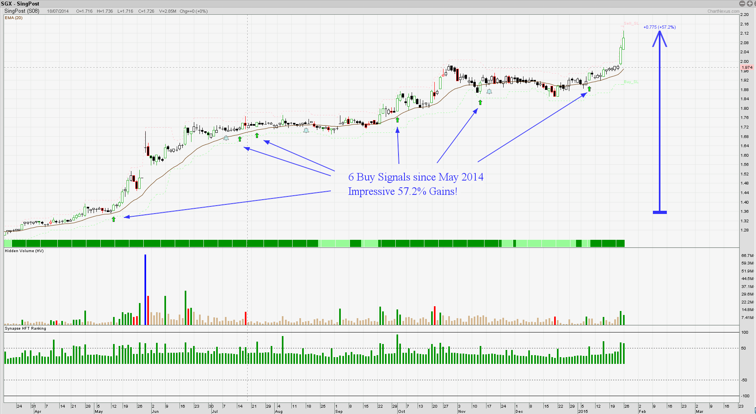
Task: Click the bell alert icon in early July
Action: click(x=226, y=138)
